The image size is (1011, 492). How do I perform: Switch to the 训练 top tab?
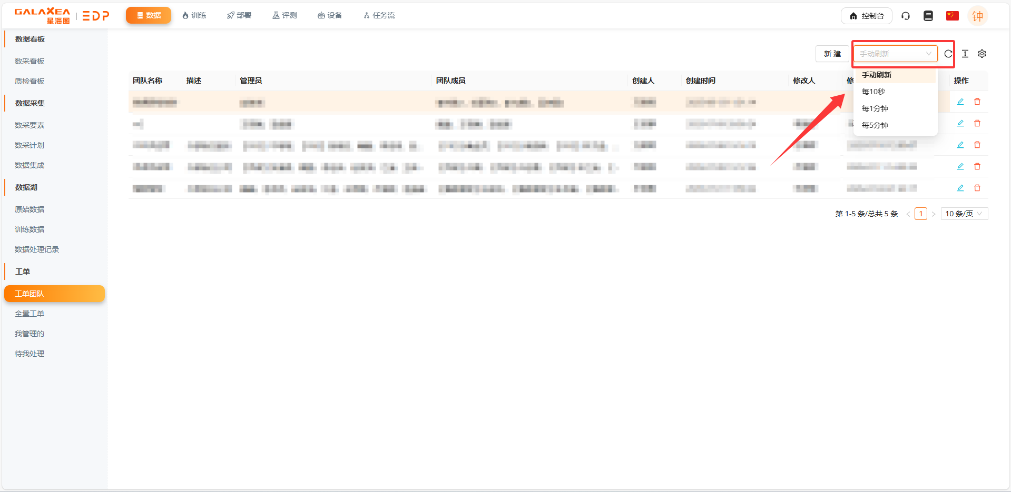[x=194, y=16]
